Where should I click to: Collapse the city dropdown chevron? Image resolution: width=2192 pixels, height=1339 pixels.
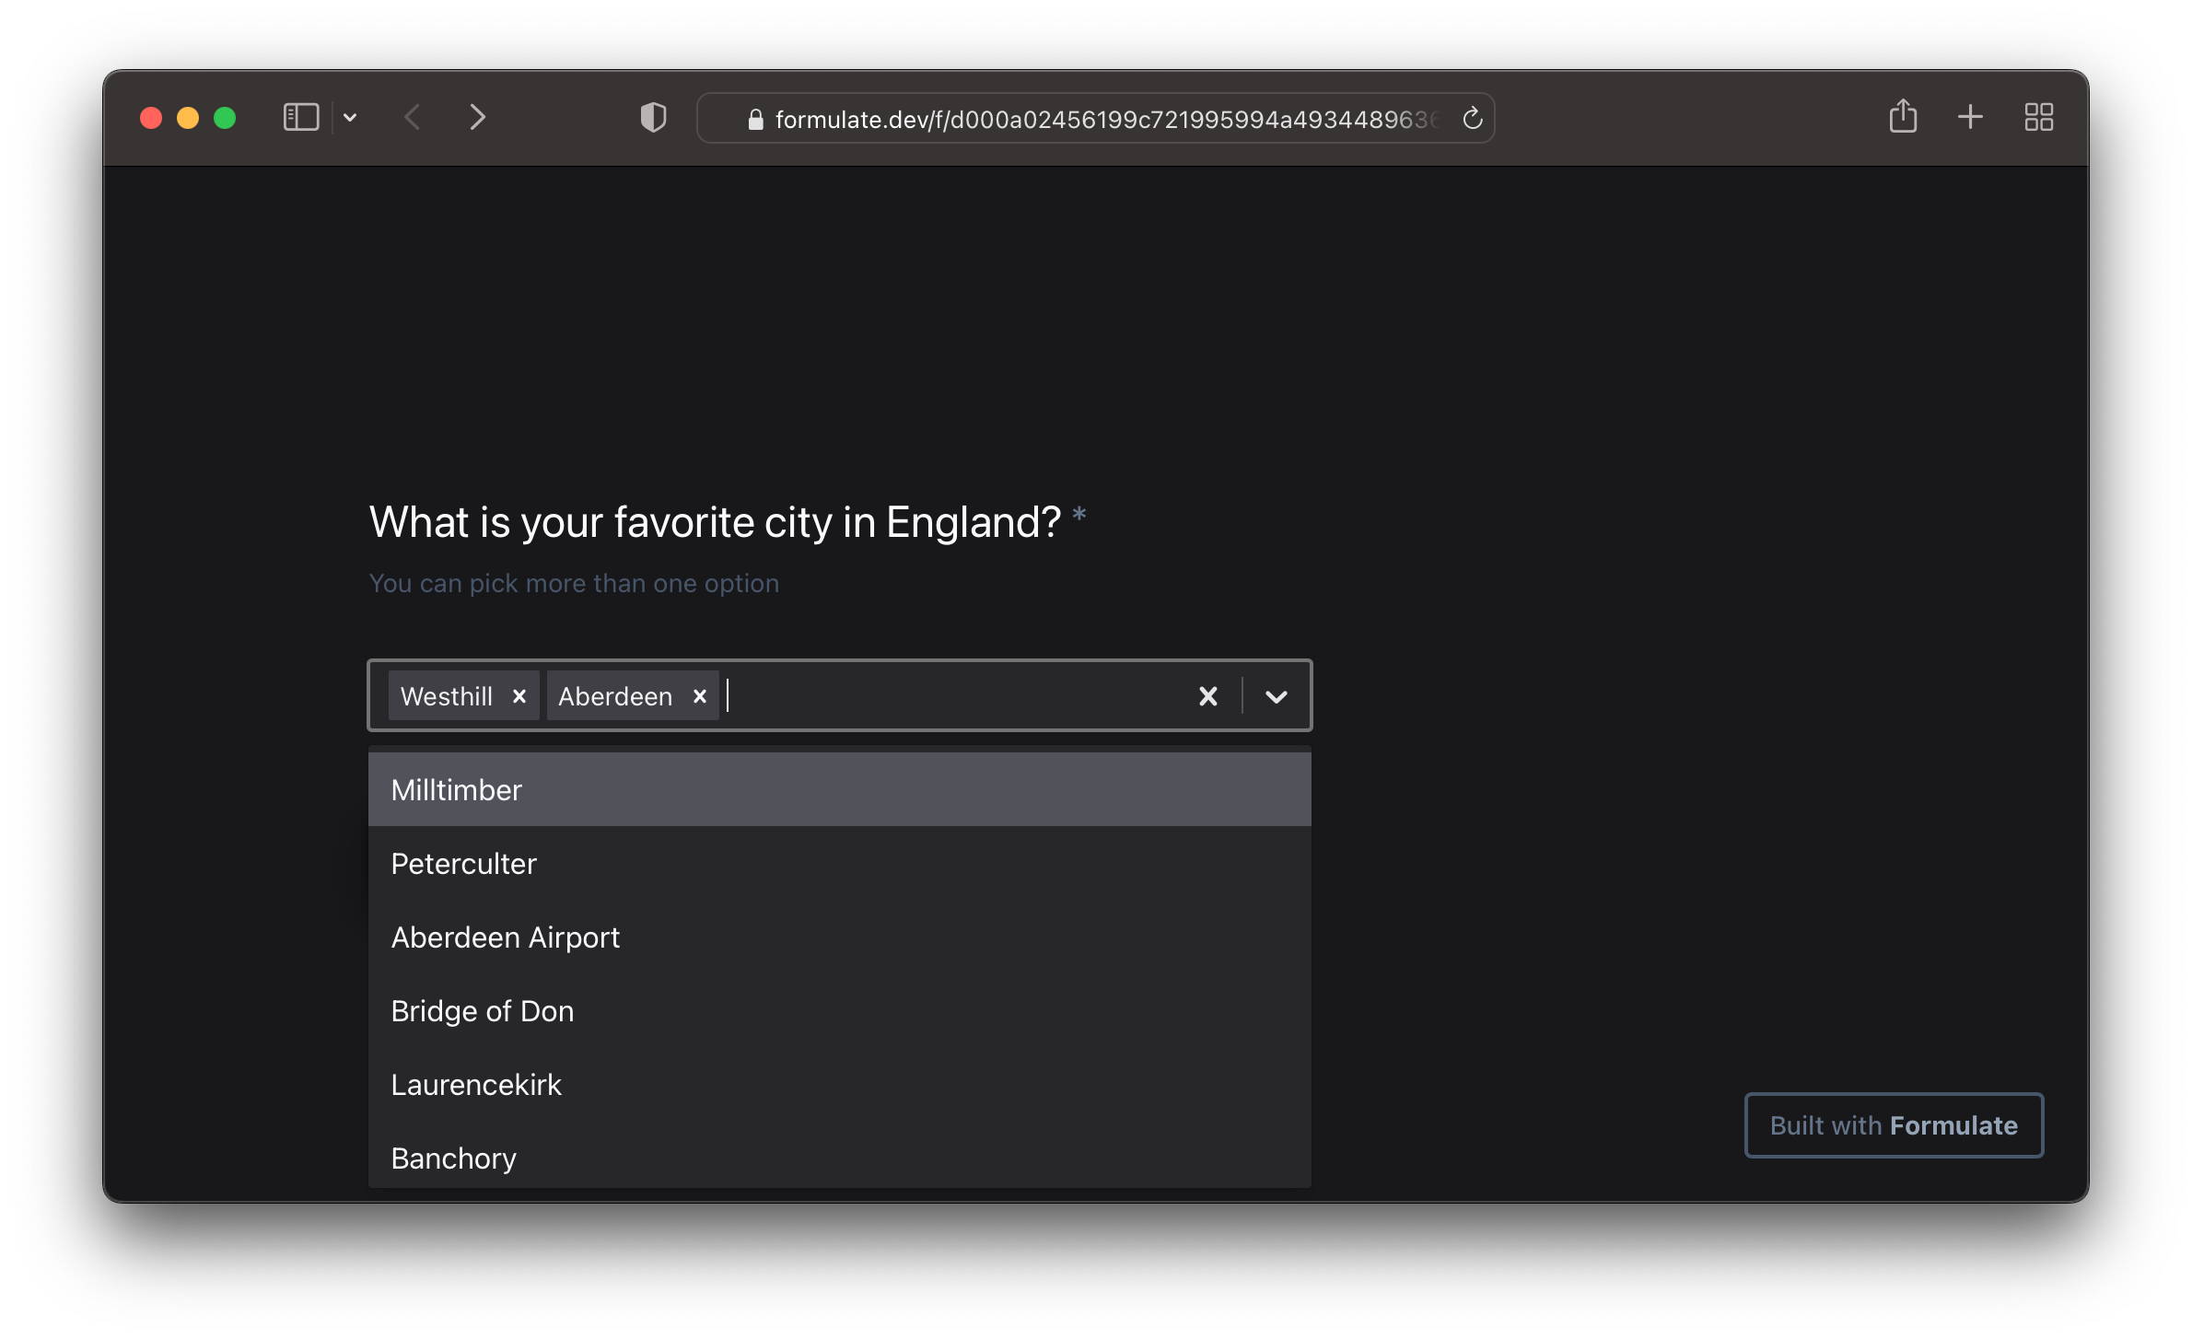[x=1276, y=696]
